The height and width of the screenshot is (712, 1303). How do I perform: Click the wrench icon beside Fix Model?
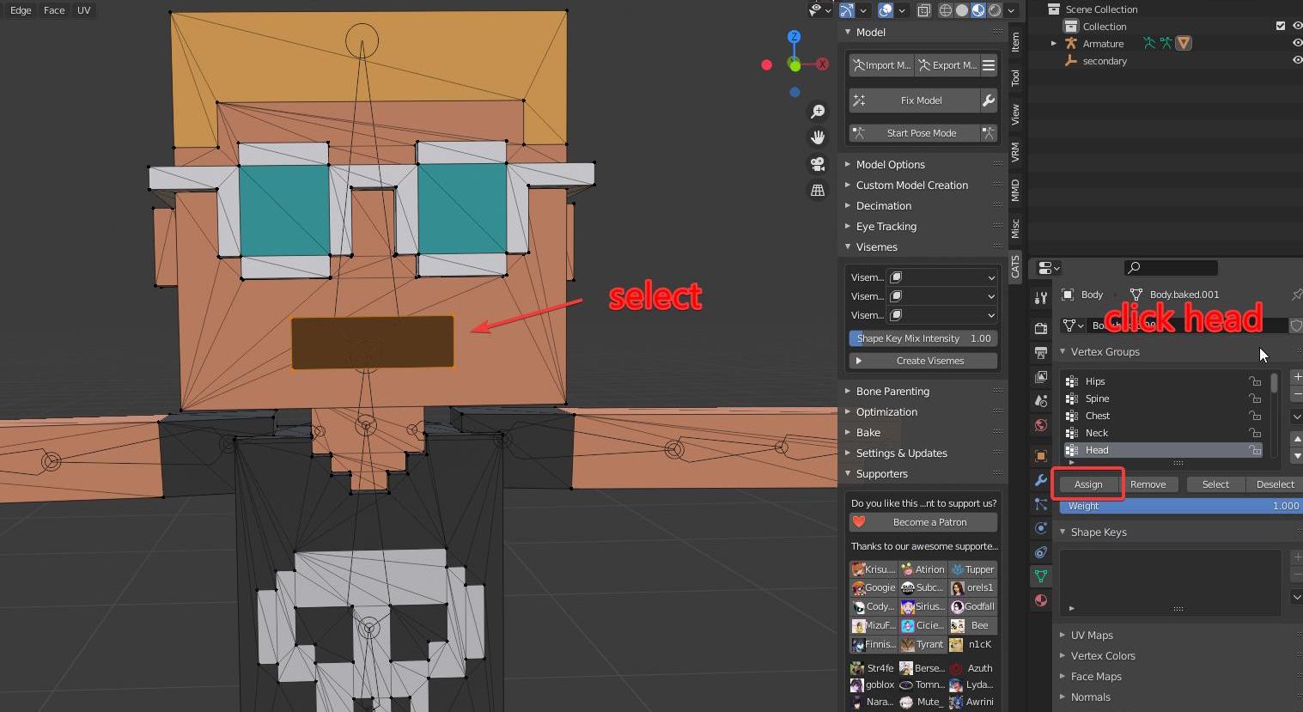(989, 100)
